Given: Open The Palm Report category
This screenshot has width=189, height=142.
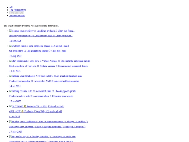Looking at the screenshot, I should click(17, 10).
